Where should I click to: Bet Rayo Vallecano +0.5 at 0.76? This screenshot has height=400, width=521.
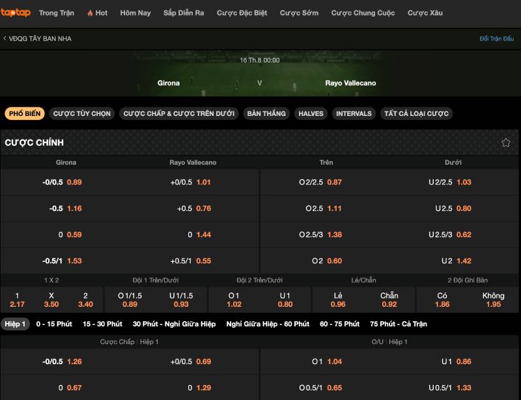(x=194, y=208)
